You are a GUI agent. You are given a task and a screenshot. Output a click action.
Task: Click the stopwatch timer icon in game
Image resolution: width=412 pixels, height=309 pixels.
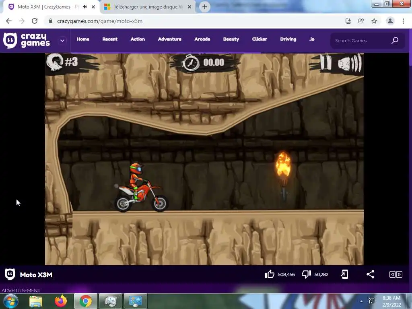(191, 62)
